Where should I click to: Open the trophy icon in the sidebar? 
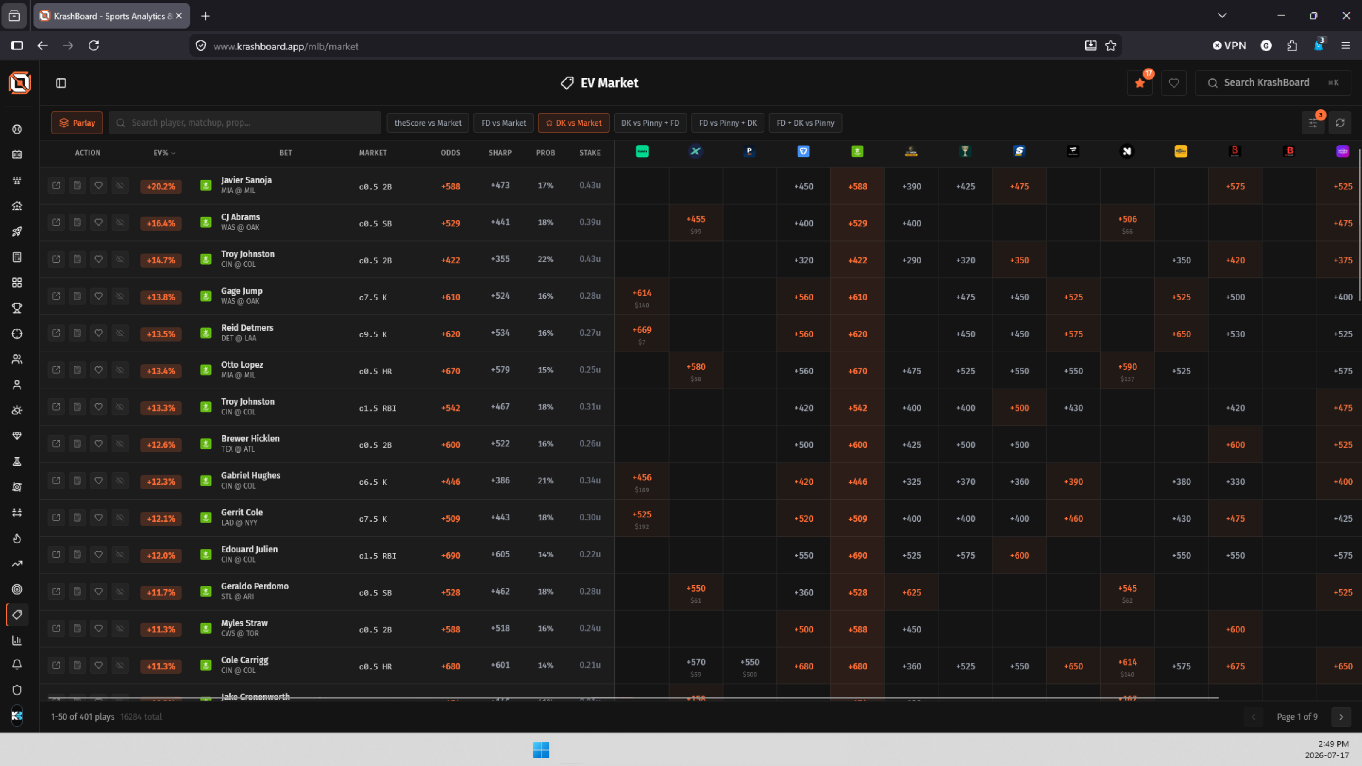click(x=17, y=308)
